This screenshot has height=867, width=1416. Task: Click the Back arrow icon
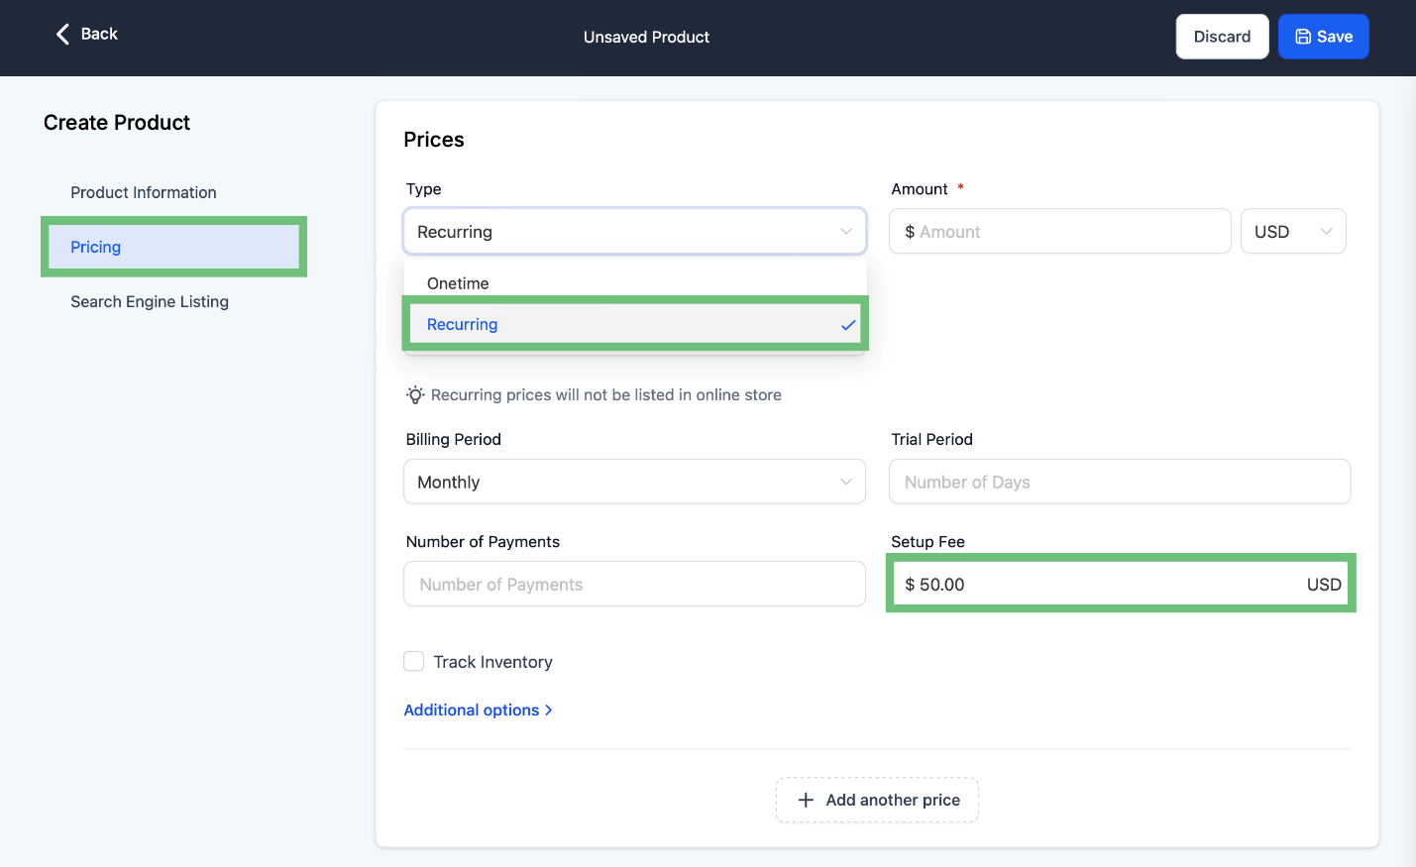62,35
